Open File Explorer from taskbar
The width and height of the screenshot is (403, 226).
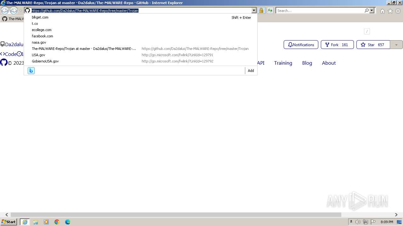tap(36, 222)
